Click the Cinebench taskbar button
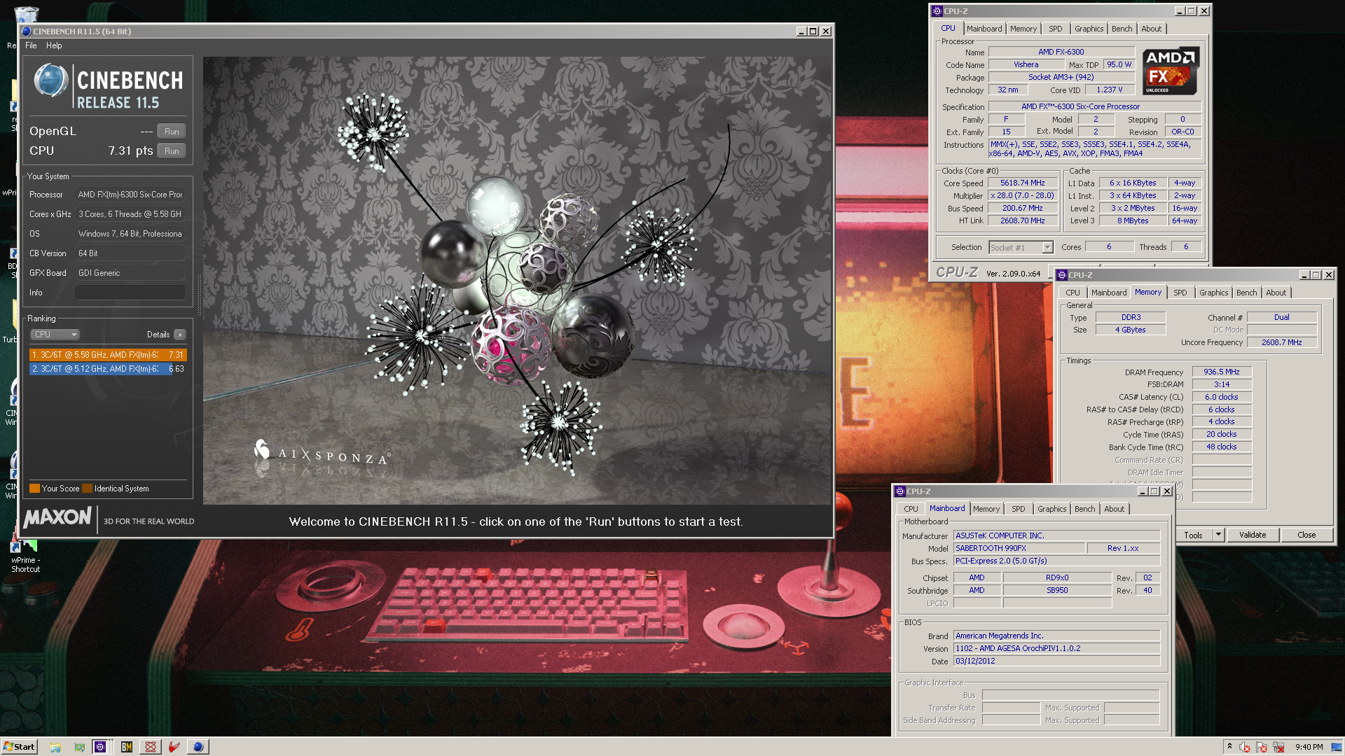 click(198, 747)
